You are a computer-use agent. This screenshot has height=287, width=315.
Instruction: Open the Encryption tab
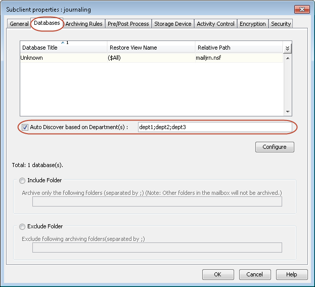point(252,24)
